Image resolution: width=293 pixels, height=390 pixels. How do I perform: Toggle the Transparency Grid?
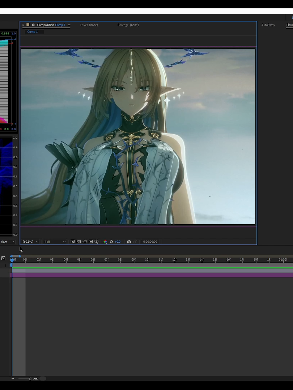tap(78, 242)
